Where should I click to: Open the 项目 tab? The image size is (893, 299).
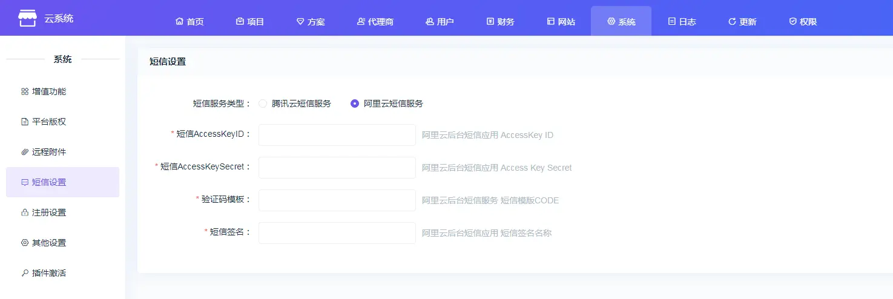click(250, 21)
